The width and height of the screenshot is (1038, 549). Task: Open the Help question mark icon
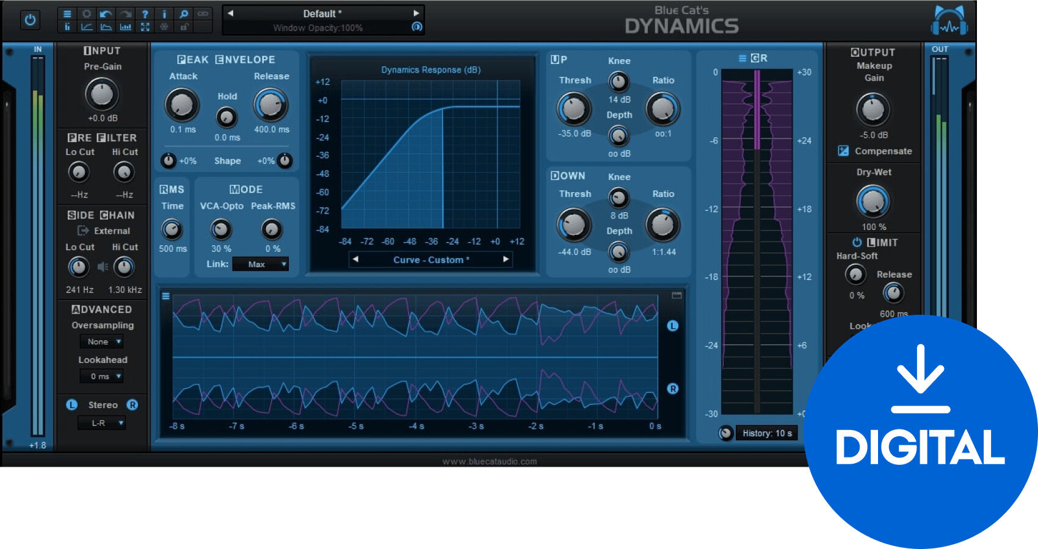coord(144,13)
